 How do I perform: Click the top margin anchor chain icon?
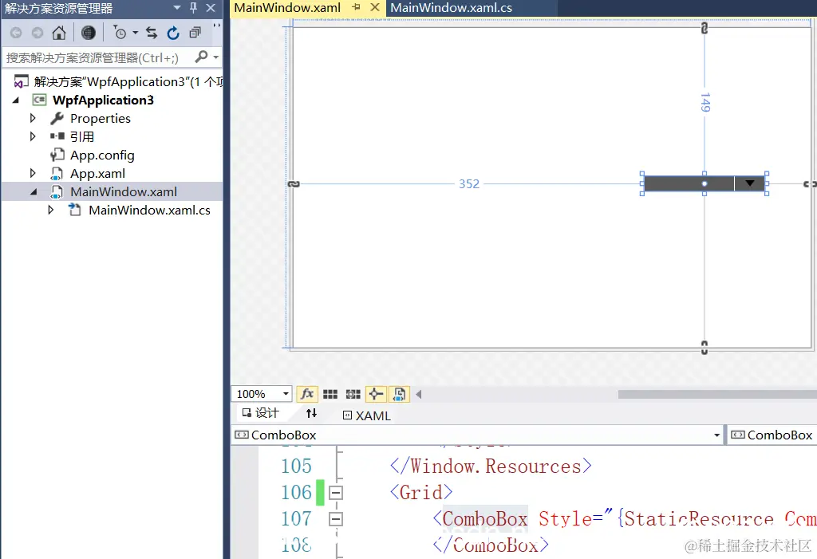705,28
